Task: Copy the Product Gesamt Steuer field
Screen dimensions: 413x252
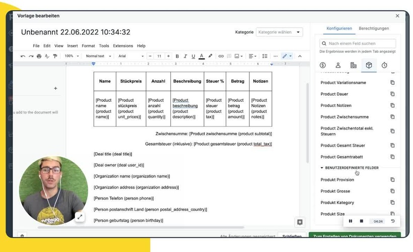Action: pos(392,146)
